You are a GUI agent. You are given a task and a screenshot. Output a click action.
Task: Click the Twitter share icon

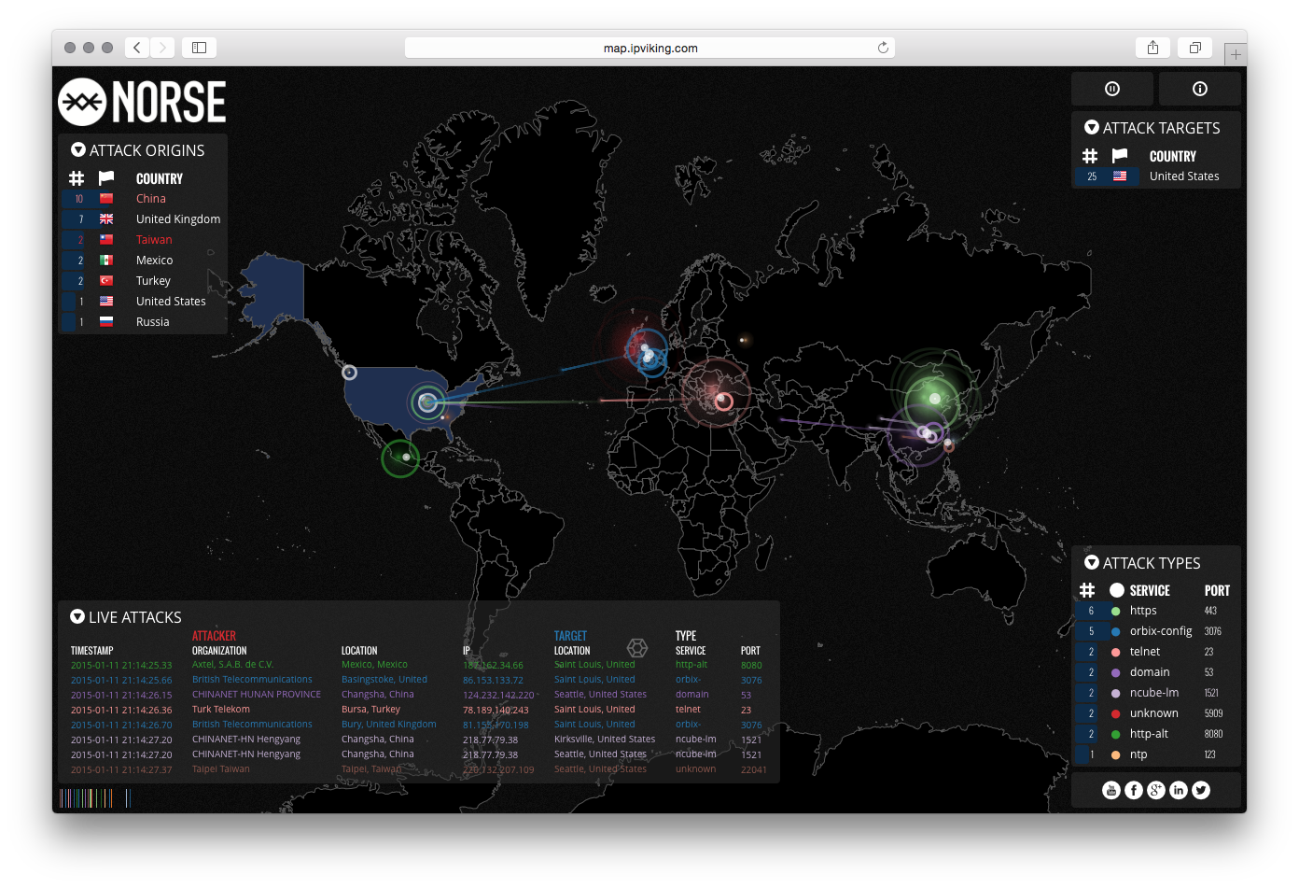click(1200, 789)
